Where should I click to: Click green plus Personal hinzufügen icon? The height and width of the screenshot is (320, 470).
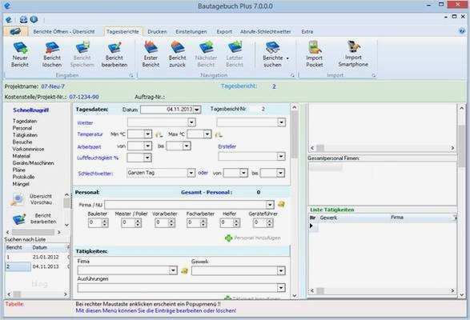[x=229, y=238]
